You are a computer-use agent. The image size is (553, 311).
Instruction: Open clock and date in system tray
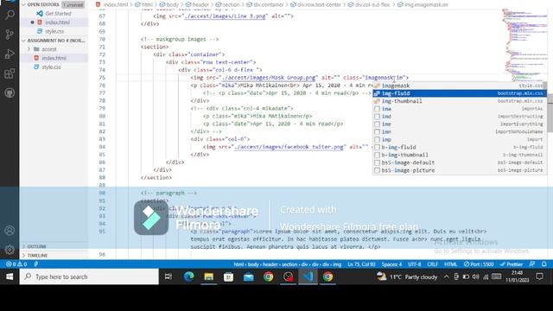point(517,276)
